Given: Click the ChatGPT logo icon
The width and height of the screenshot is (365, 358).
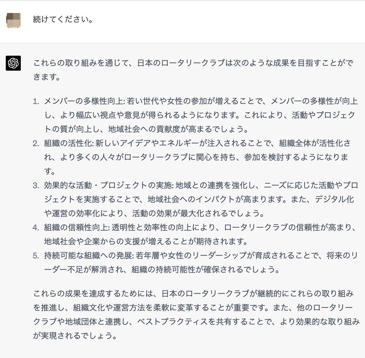Looking at the screenshot, I should [x=13, y=63].
